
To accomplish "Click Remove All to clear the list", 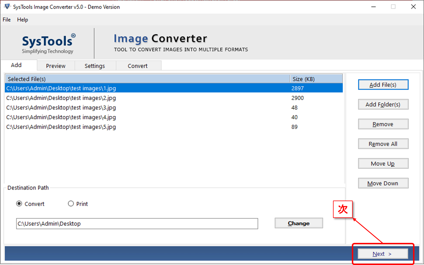I will point(383,143).
